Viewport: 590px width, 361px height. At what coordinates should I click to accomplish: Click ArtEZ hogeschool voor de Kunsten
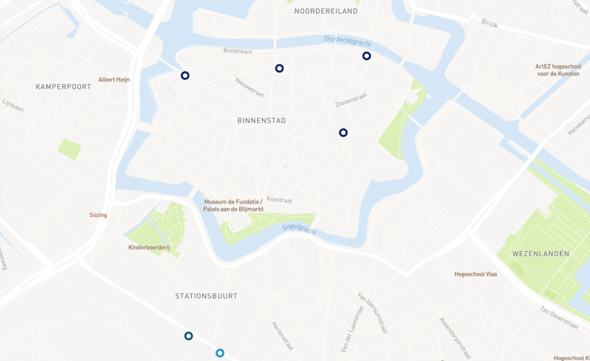tap(558, 70)
